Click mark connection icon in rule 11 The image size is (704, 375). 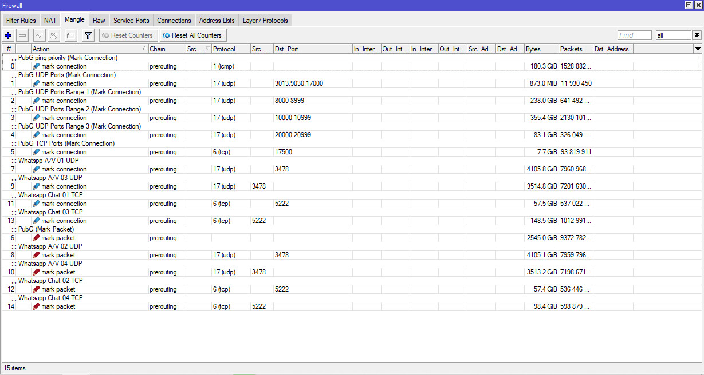pyautogui.click(x=36, y=204)
